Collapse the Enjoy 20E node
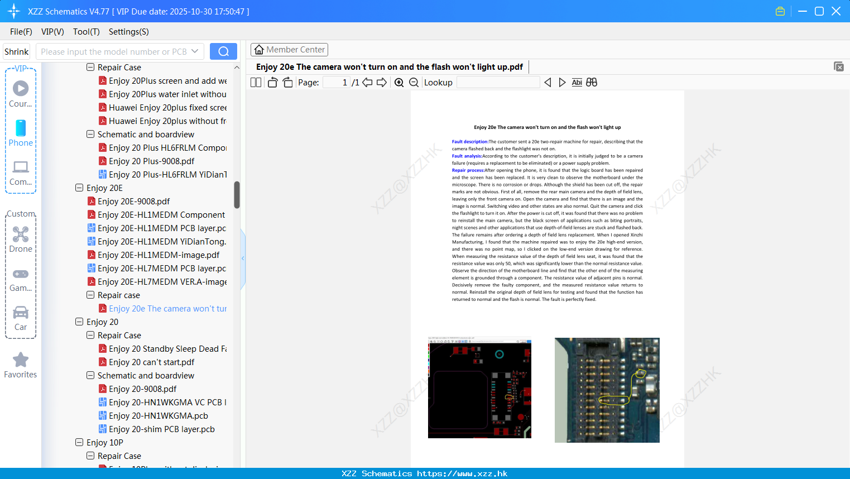850x479 pixels. coord(79,188)
